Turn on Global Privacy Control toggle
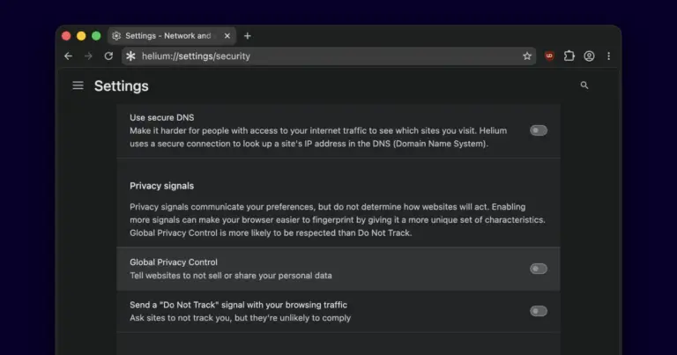Image resolution: width=677 pixels, height=355 pixels. click(x=539, y=269)
